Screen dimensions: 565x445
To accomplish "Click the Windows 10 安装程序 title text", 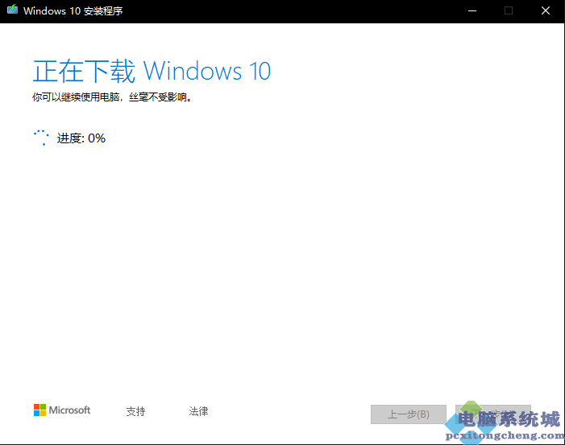I will point(73,11).
